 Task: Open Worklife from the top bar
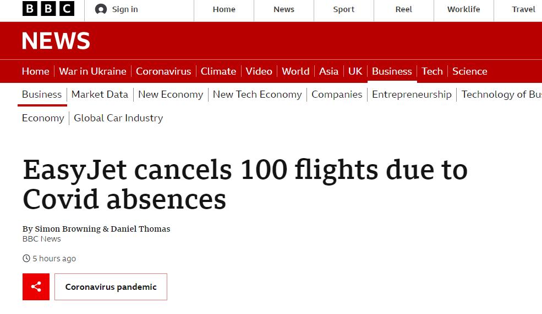[x=463, y=9]
